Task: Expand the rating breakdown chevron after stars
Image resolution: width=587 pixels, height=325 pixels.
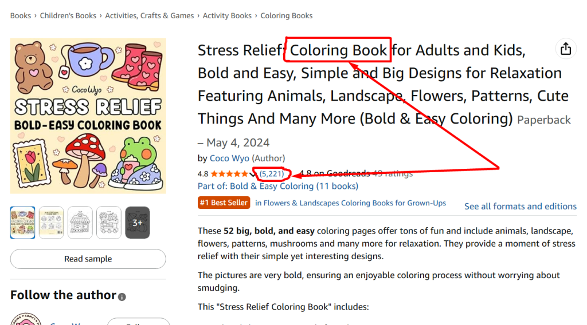Action: [253, 174]
